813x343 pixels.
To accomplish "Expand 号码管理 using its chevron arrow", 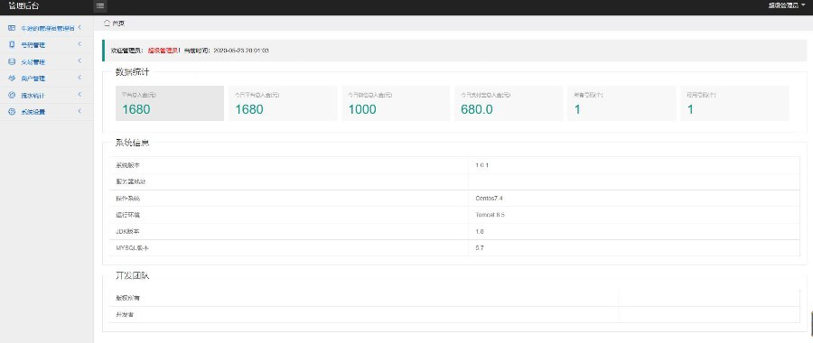I will click(x=79, y=44).
